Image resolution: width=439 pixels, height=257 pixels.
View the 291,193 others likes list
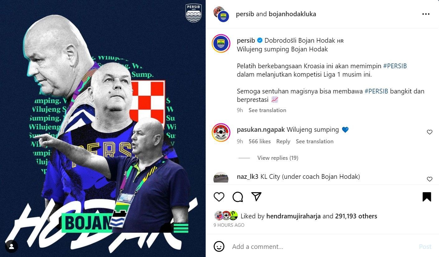click(x=356, y=216)
